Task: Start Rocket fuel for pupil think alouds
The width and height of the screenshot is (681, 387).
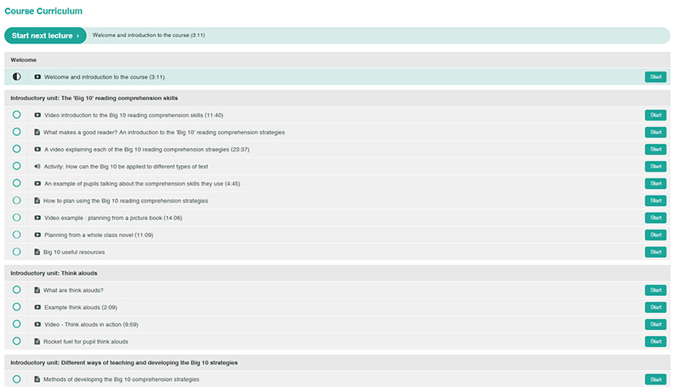Action: click(x=655, y=341)
